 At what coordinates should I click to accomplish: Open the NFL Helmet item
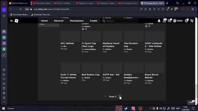click(x=67, y=43)
